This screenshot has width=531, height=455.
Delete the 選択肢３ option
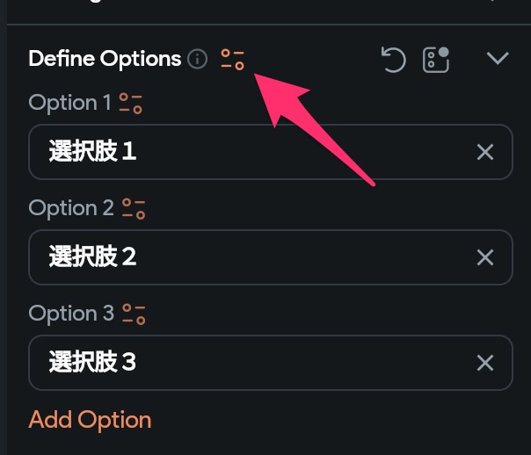tap(484, 363)
